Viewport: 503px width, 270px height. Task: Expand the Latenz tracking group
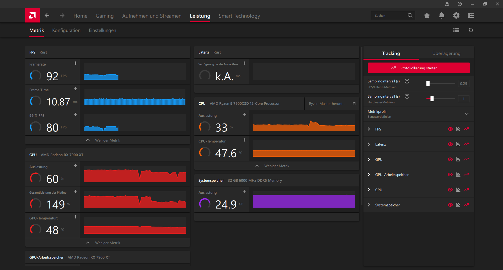(x=369, y=144)
